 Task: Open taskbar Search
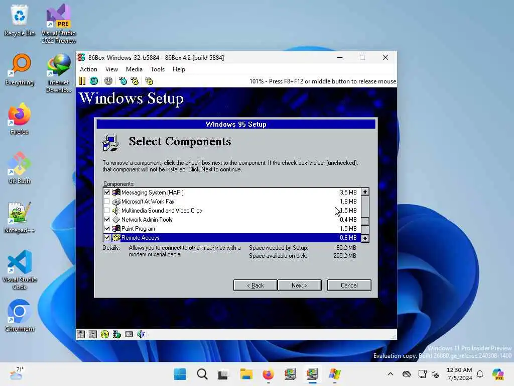point(202,374)
